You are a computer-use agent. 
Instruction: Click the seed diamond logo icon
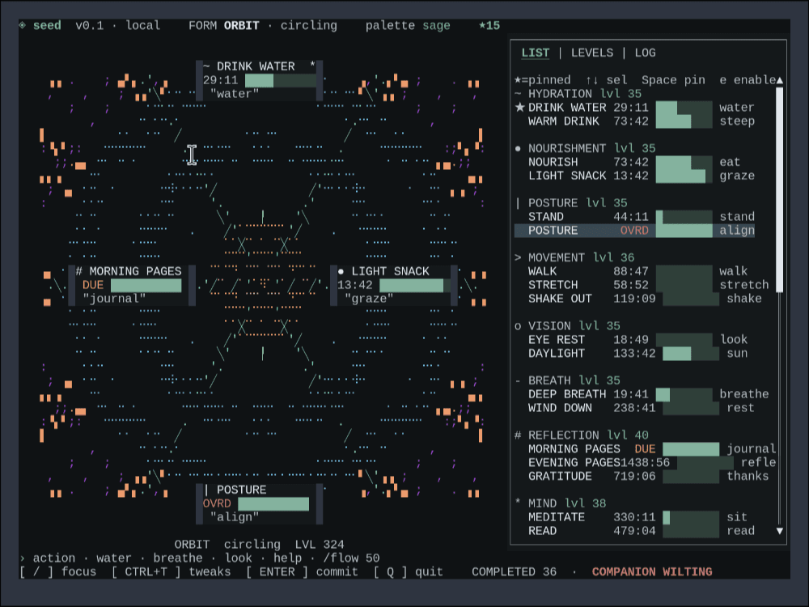click(x=22, y=25)
